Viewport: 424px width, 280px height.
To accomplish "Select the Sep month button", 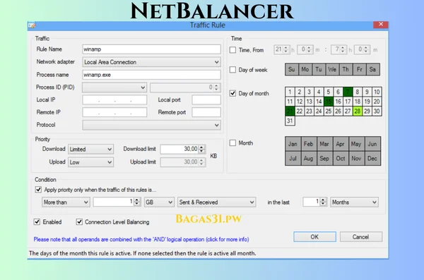I will point(324,158).
